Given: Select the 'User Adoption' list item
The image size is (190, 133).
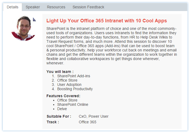Looking at the screenshot, I should pos(69,85).
